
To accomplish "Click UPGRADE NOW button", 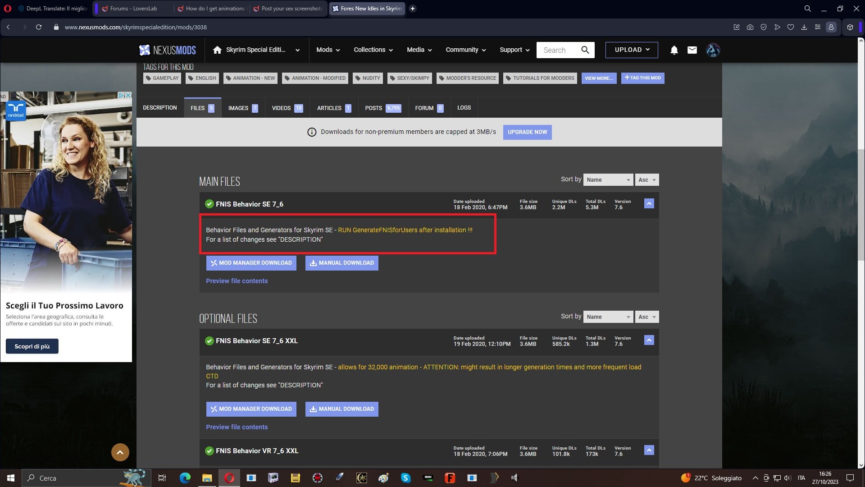I will pyautogui.click(x=527, y=132).
